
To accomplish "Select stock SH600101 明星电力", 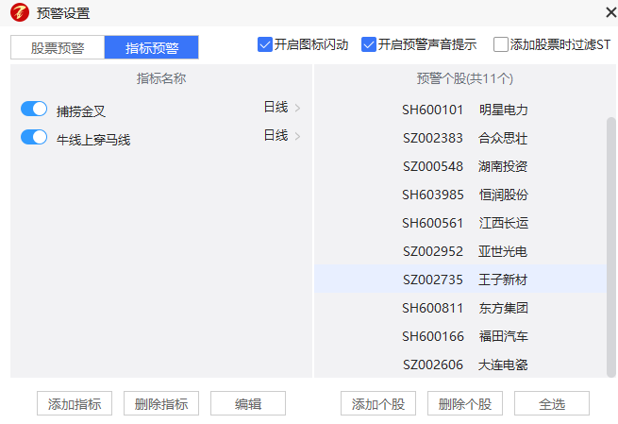I will [x=460, y=110].
